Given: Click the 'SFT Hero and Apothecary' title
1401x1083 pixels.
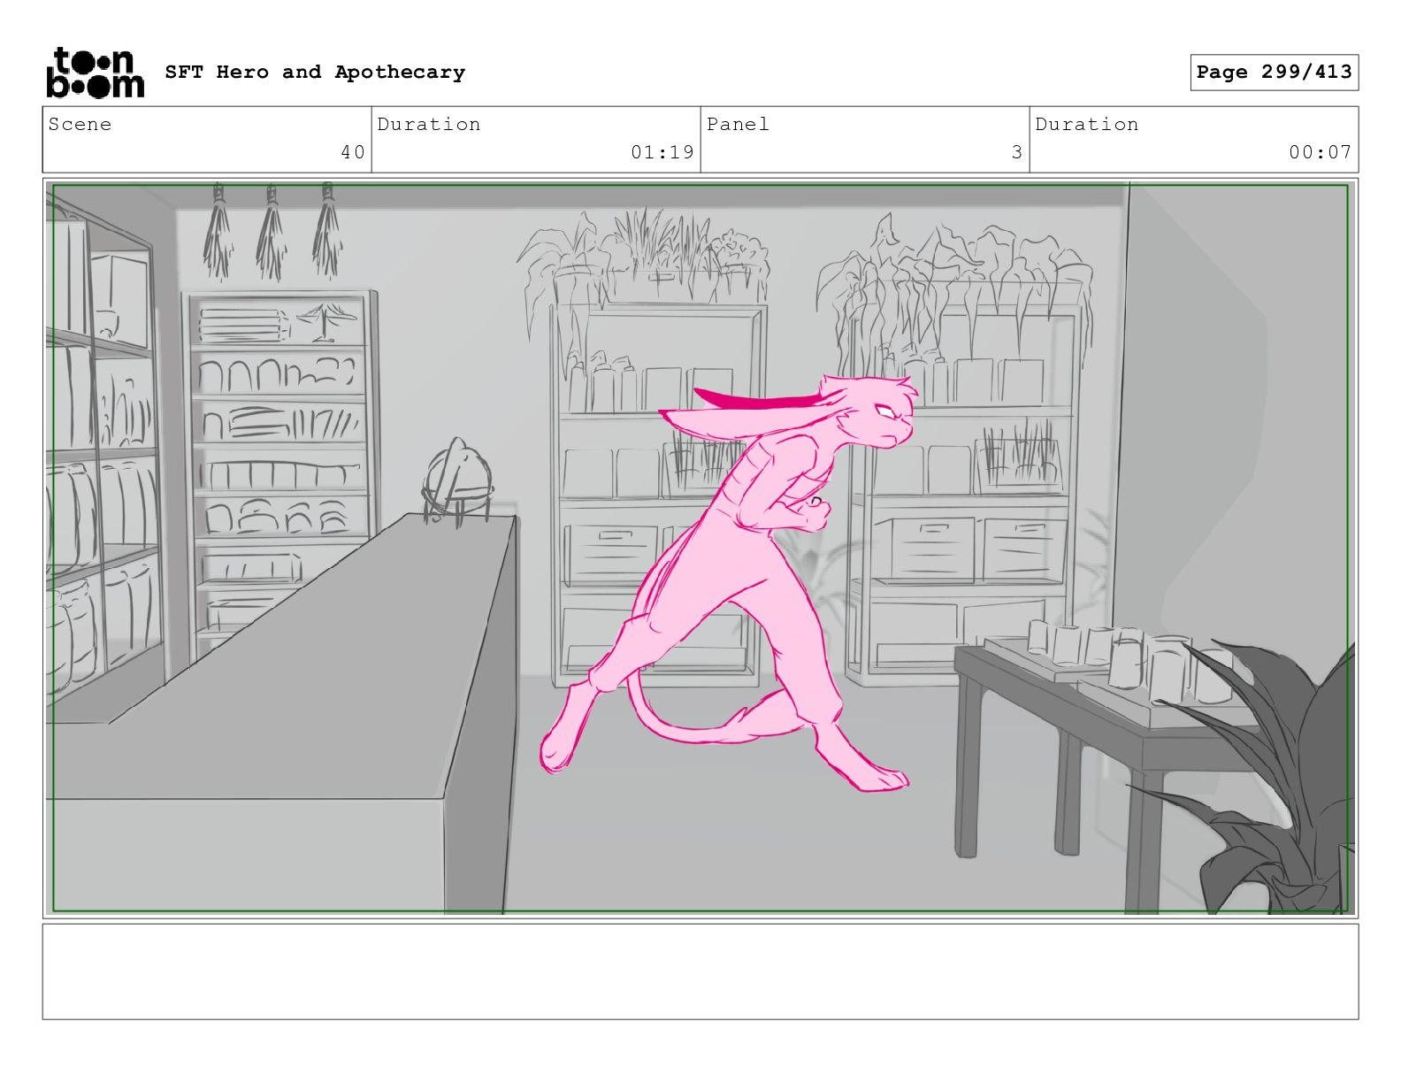Looking at the screenshot, I should coord(315,73).
